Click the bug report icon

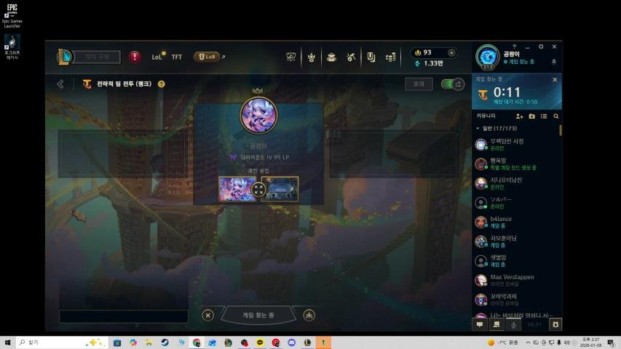[555, 324]
